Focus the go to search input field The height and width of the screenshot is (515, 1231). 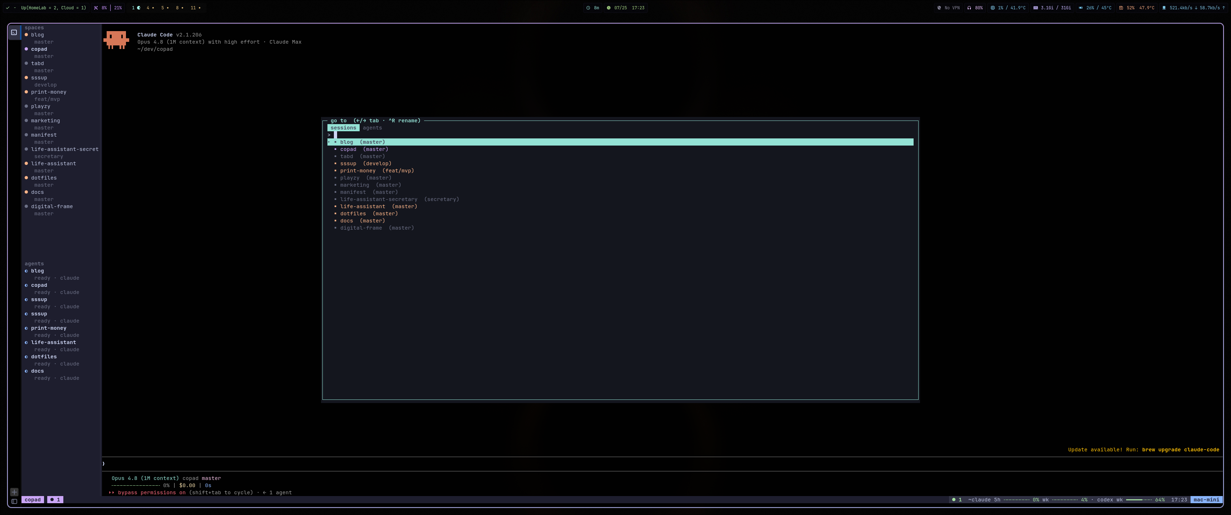pyautogui.click(x=620, y=135)
